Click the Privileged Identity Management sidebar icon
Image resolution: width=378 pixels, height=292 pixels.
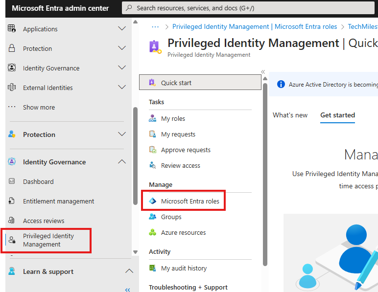coord(12,240)
